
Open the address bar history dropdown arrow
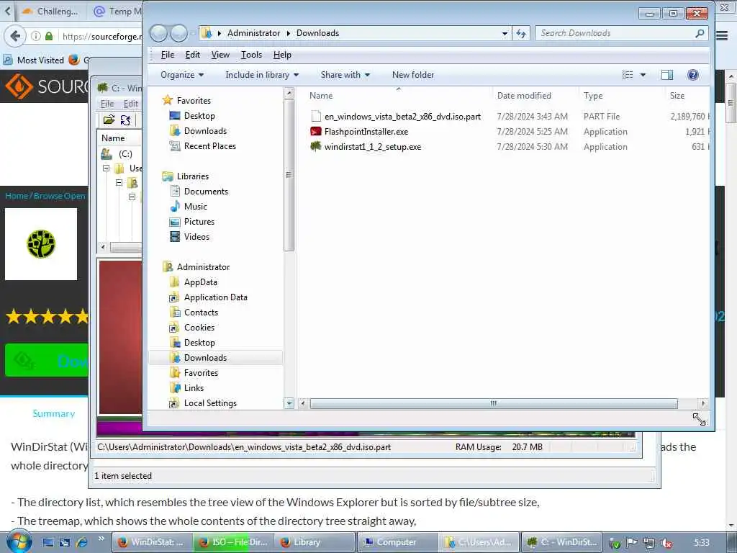[505, 33]
